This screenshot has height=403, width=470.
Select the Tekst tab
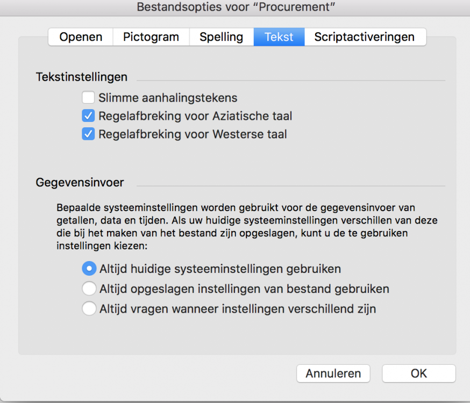(x=279, y=37)
